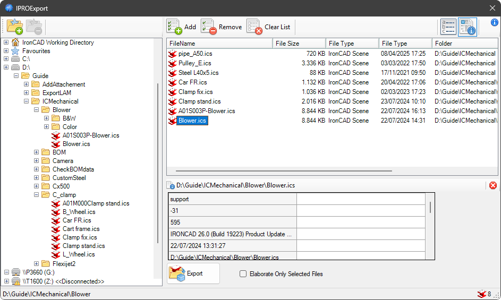The image size is (501, 300).
Task: Expand the Favourites tree node
Action: (x=6, y=51)
